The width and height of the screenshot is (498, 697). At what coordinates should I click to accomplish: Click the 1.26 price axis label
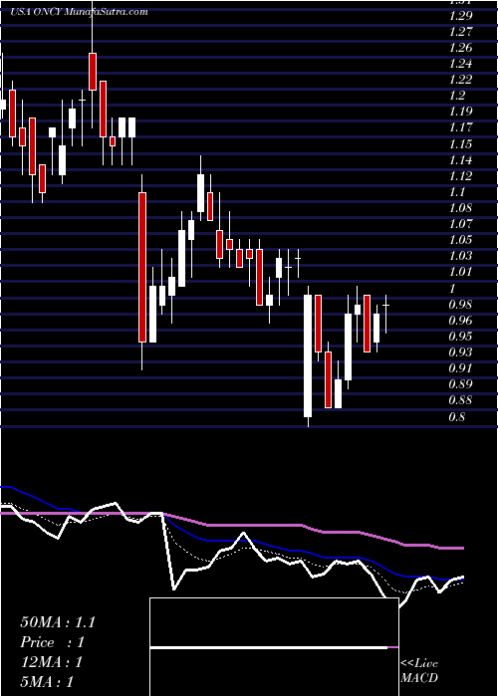click(x=460, y=48)
